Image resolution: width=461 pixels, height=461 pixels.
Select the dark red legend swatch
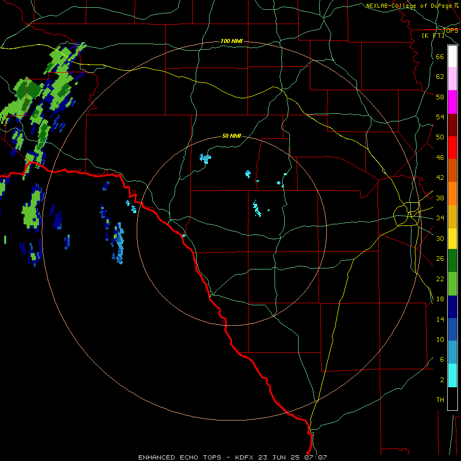452,125
